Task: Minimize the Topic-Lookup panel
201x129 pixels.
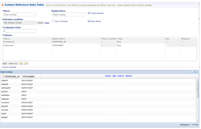Action: click(192, 72)
